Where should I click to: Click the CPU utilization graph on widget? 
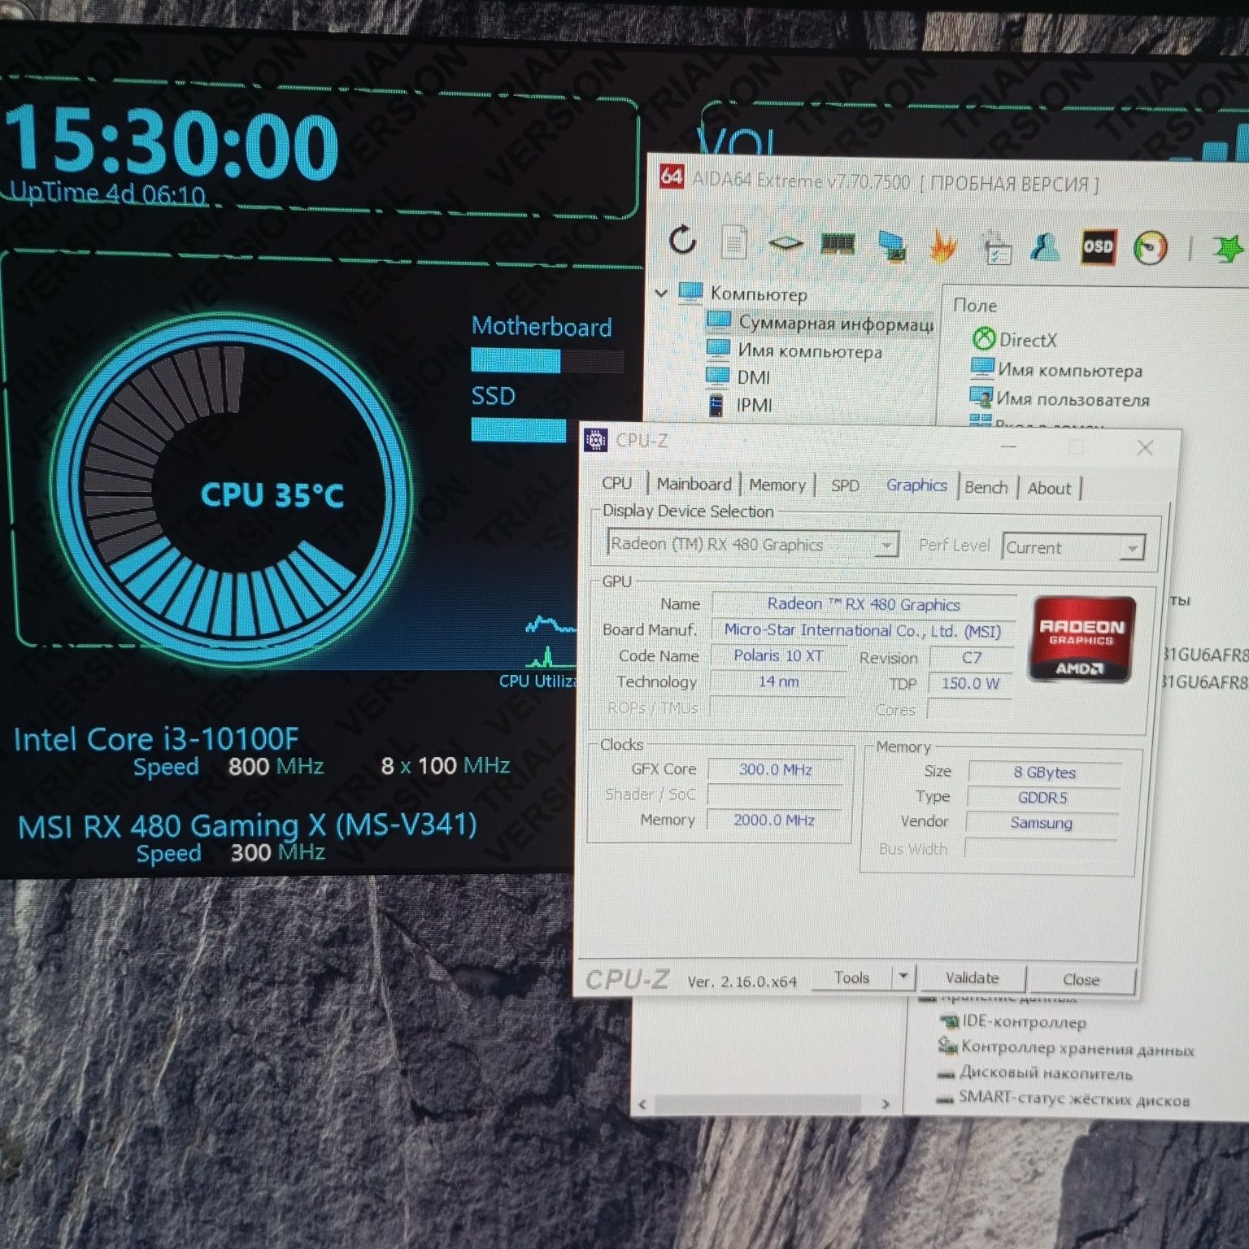(550, 642)
